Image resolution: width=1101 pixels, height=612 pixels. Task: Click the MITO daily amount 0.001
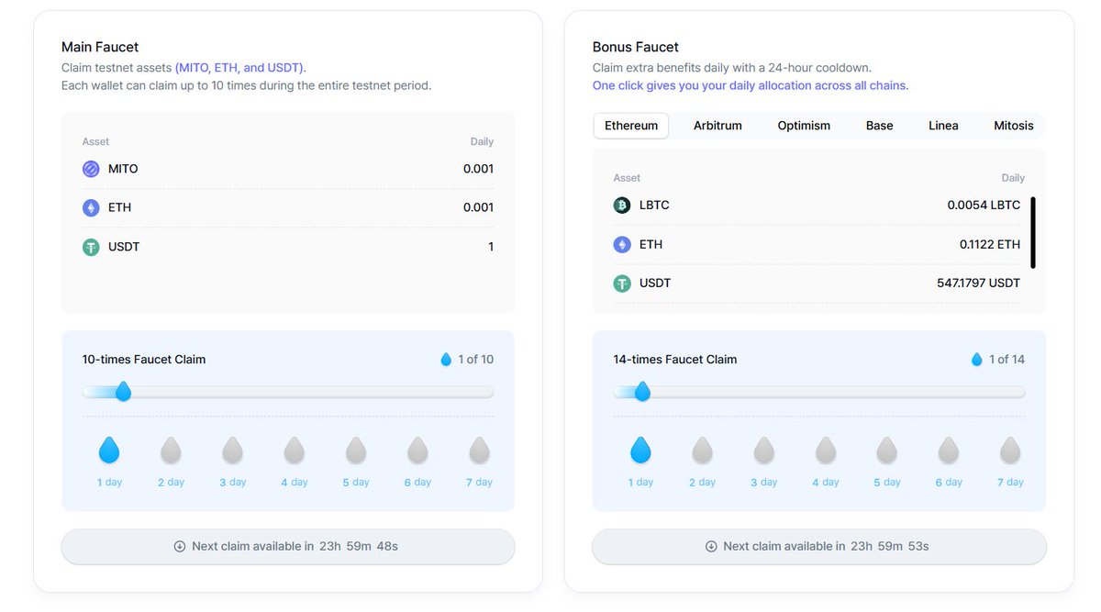pyautogui.click(x=478, y=169)
